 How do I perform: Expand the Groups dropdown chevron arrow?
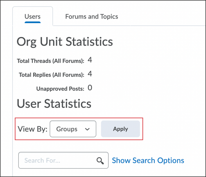tap(87, 129)
